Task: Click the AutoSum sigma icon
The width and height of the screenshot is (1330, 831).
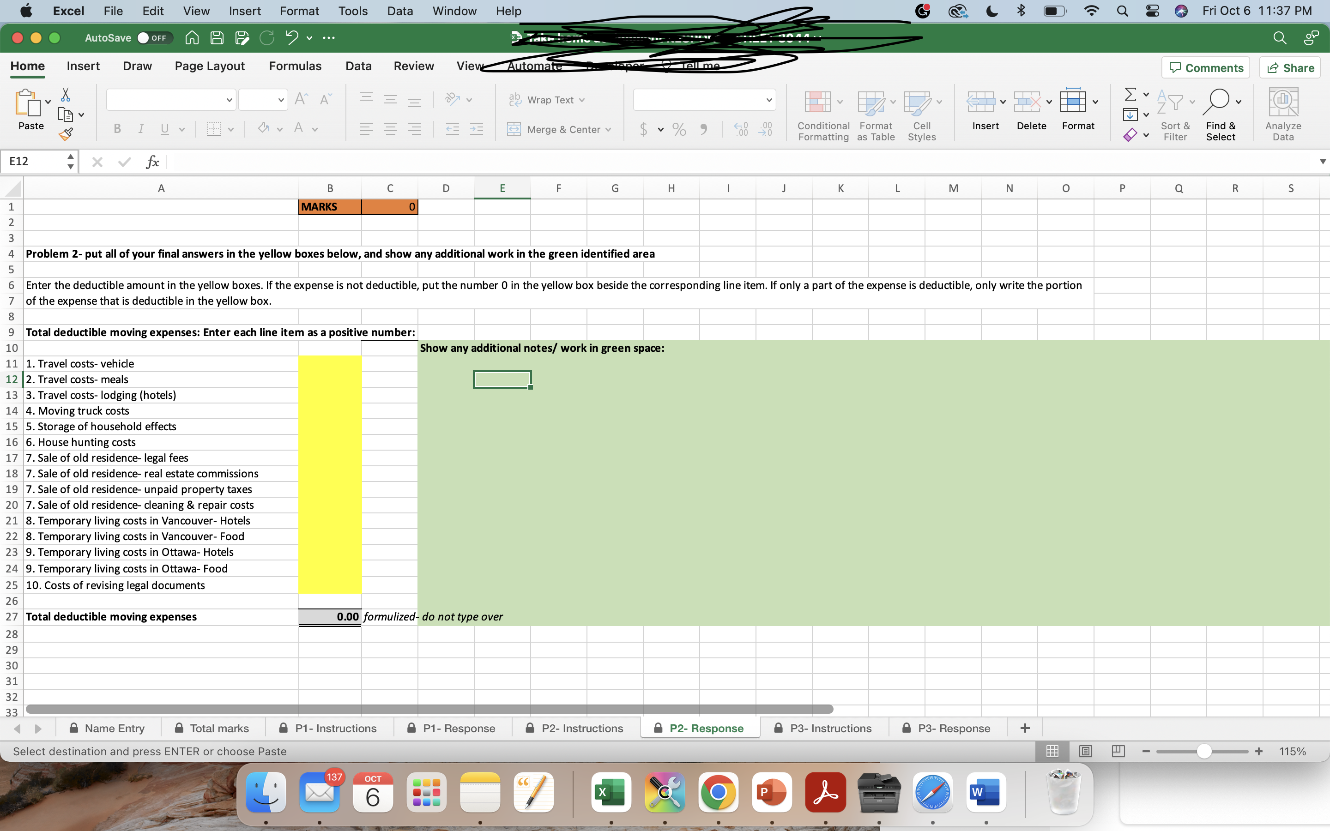Action: [x=1130, y=95]
